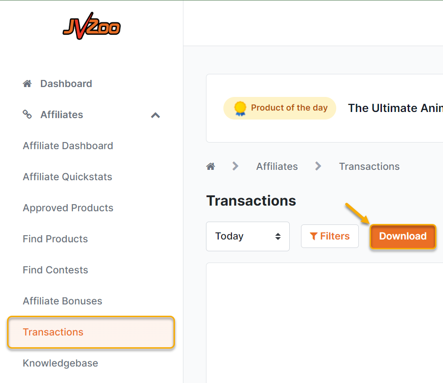Select Approved Products in the sidebar
Viewport: 443px width, 383px height.
click(x=68, y=208)
